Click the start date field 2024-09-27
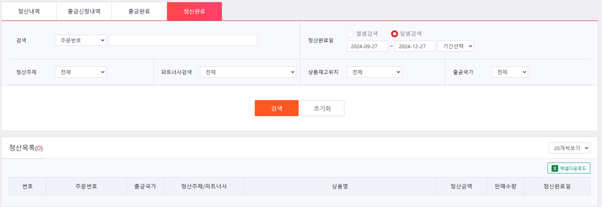This screenshot has height=207, width=602. coord(367,46)
